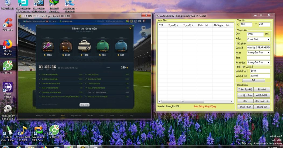Click the Chờ delay field showing 1000
283x148 pixels.
255,34
